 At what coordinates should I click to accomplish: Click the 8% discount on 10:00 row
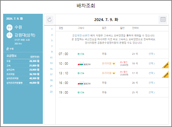(x=124, y=62)
